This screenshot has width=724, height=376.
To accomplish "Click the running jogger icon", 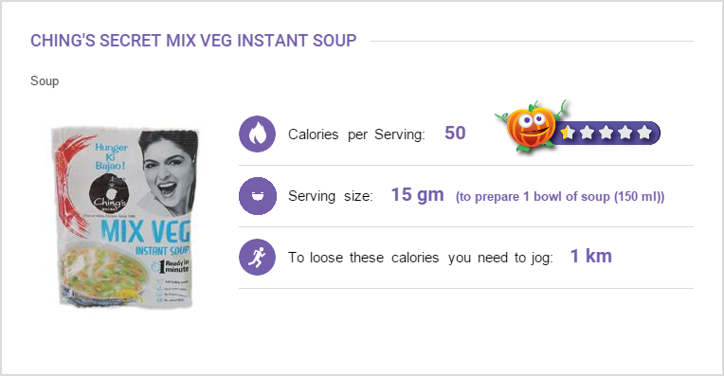I will [x=257, y=257].
